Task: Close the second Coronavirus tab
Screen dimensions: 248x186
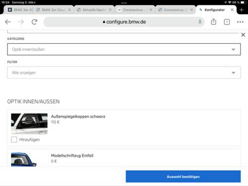Action: 191,10
